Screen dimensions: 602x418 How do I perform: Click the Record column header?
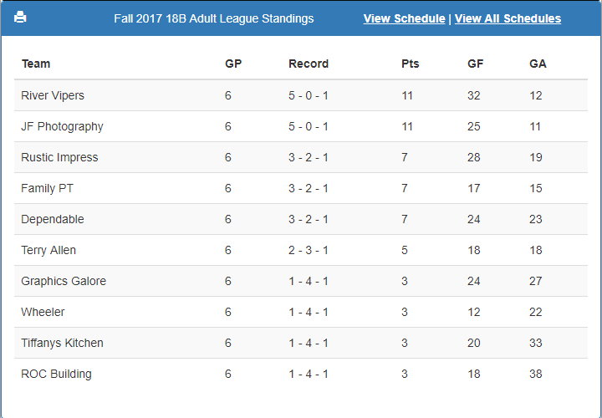pos(309,64)
